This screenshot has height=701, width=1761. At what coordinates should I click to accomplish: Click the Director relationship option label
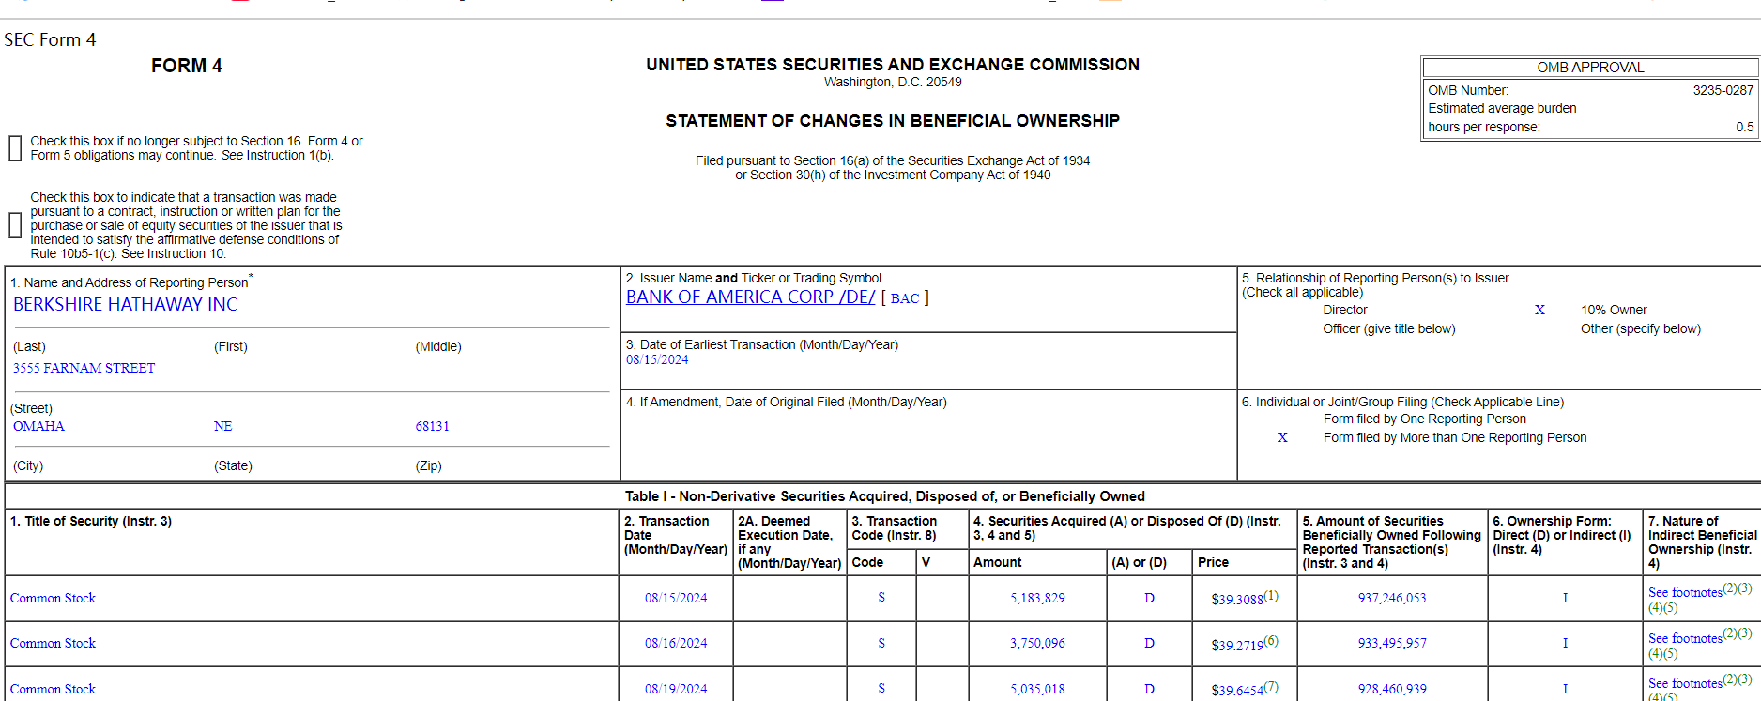1345,310
